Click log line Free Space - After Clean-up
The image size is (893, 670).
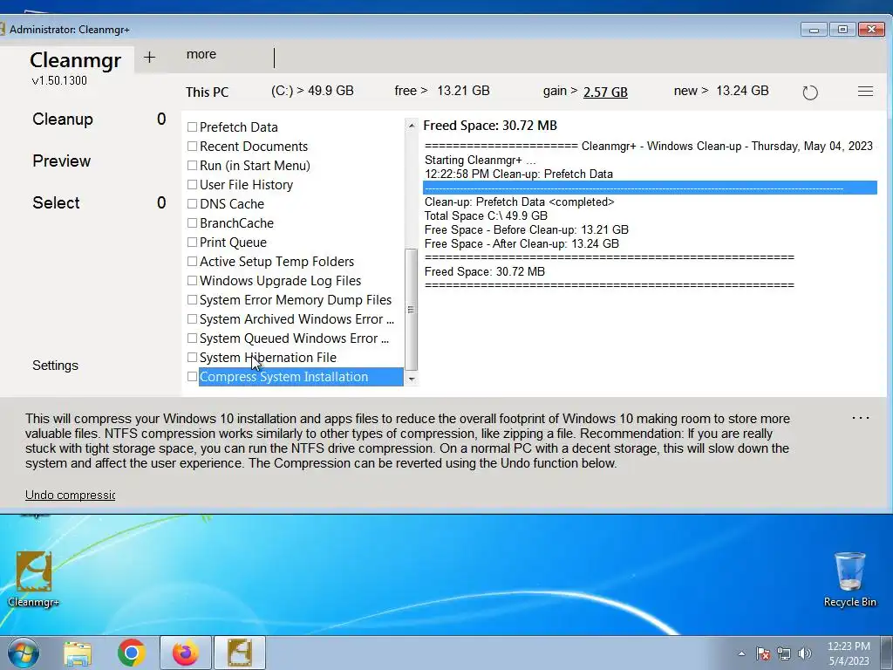click(521, 244)
